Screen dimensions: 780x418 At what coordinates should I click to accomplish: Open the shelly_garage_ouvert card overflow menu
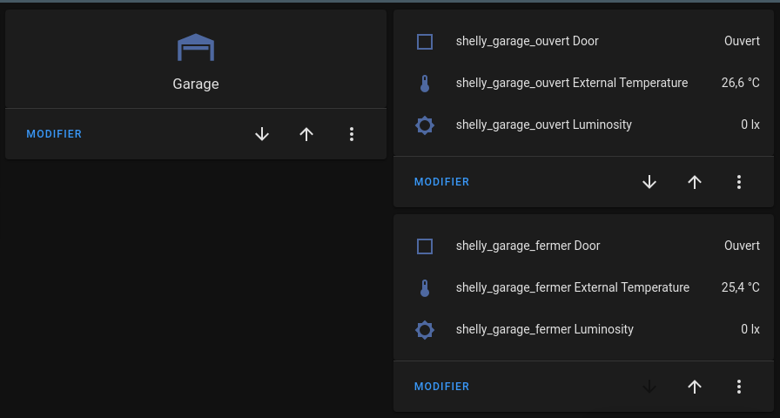[x=739, y=182]
